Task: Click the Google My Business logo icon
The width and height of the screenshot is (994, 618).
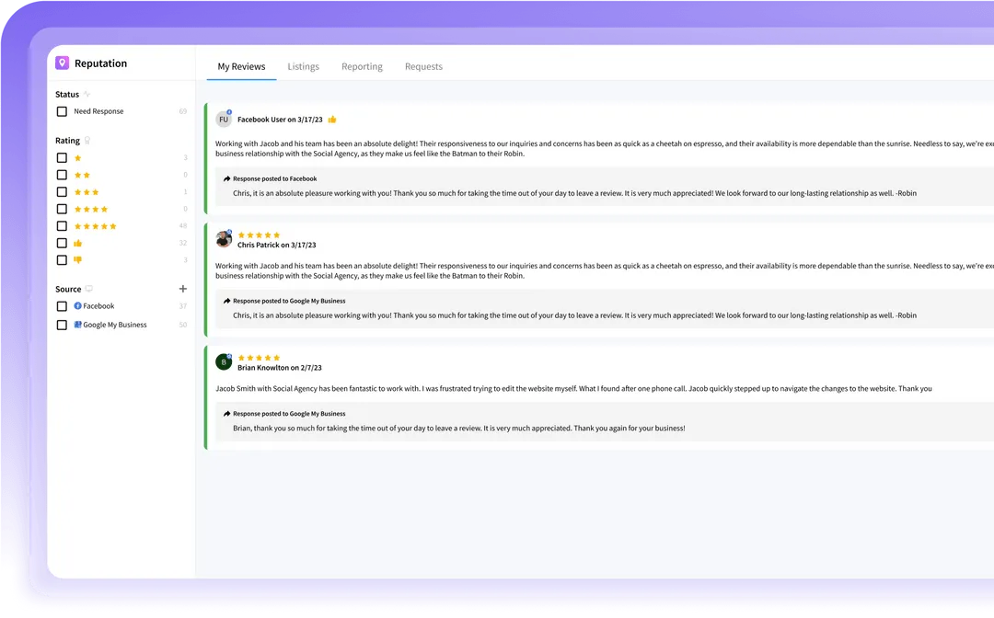Action: [x=78, y=325]
